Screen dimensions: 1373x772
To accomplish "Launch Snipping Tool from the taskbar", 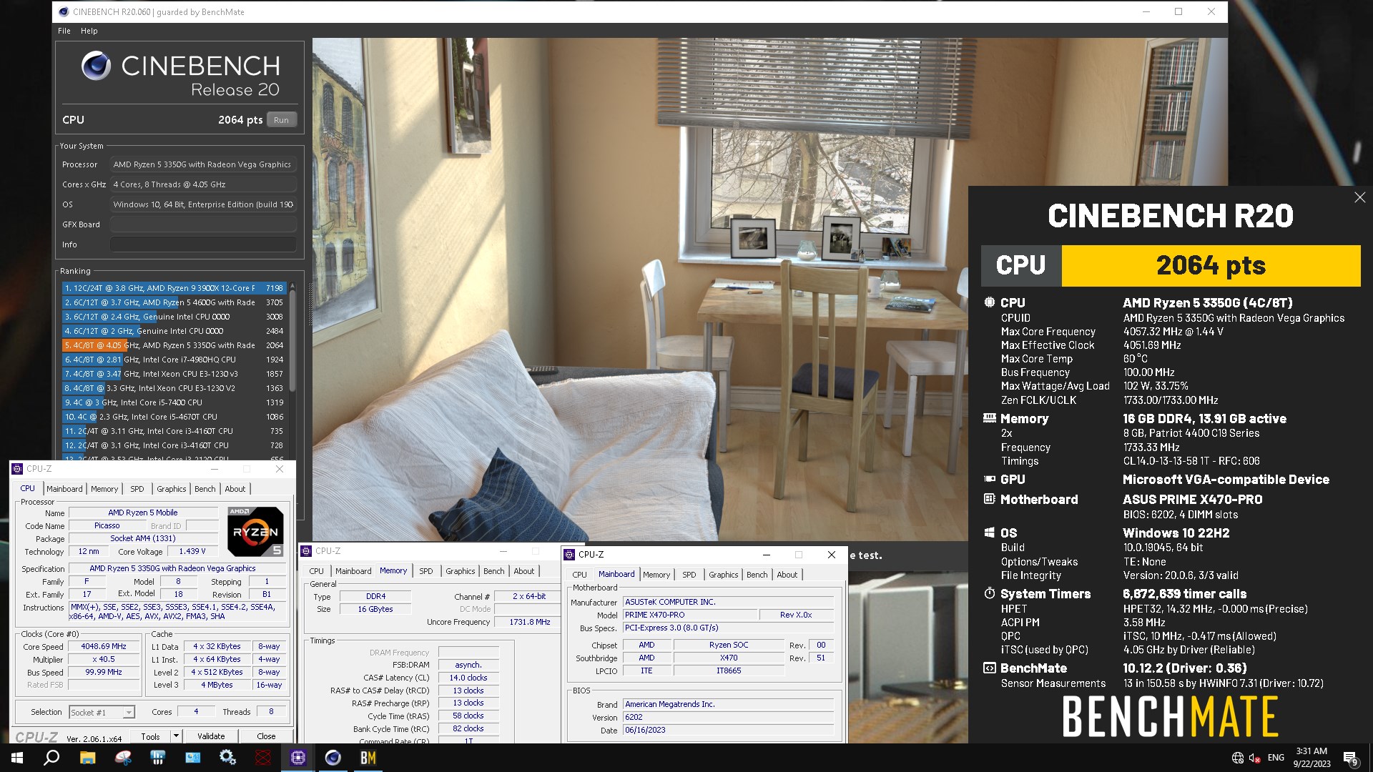I will point(123,758).
